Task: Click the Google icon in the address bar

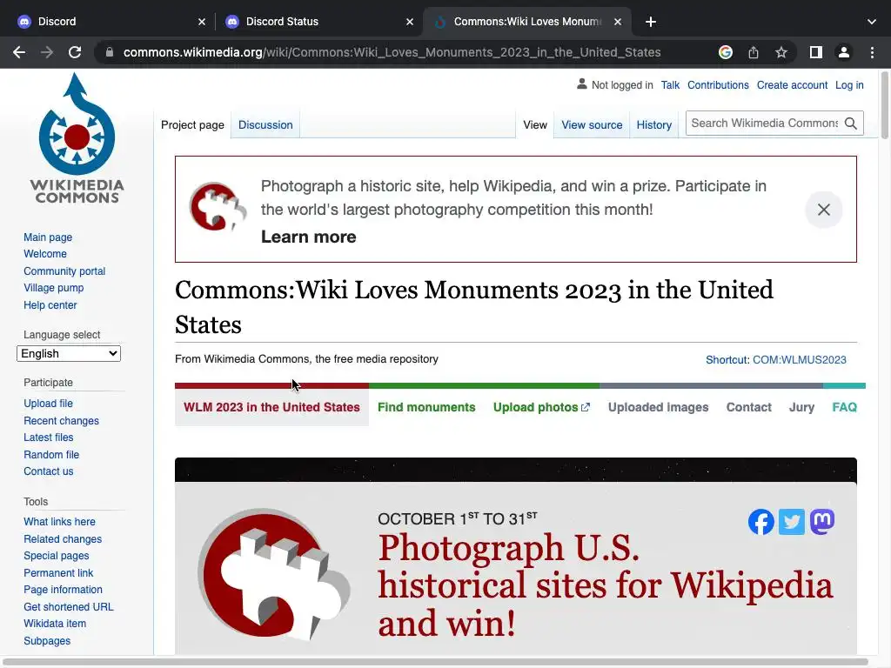Action: tap(726, 52)
